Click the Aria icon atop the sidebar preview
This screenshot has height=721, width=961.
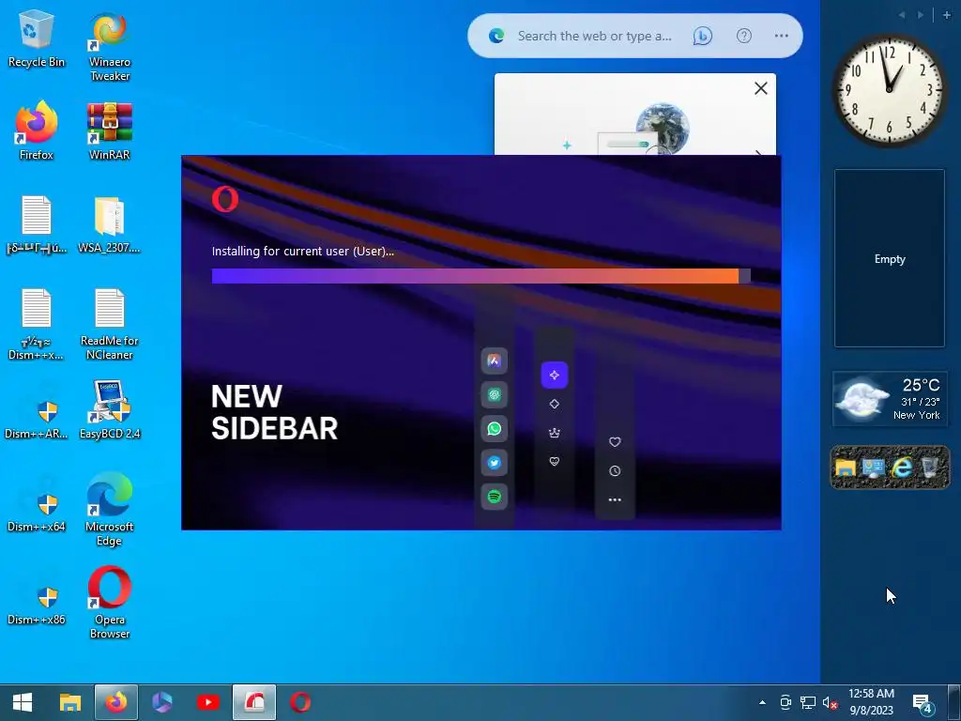pyautogui.click(x=494, y=360)
